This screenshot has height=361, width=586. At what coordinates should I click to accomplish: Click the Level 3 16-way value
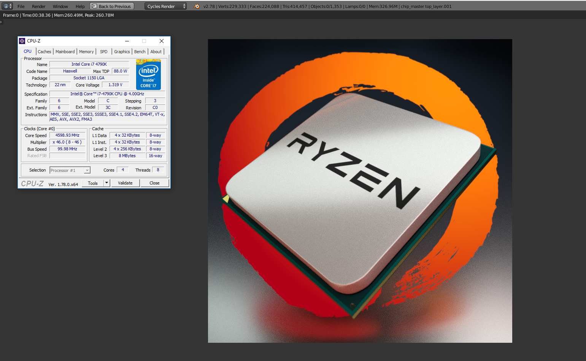click(156, 156)
